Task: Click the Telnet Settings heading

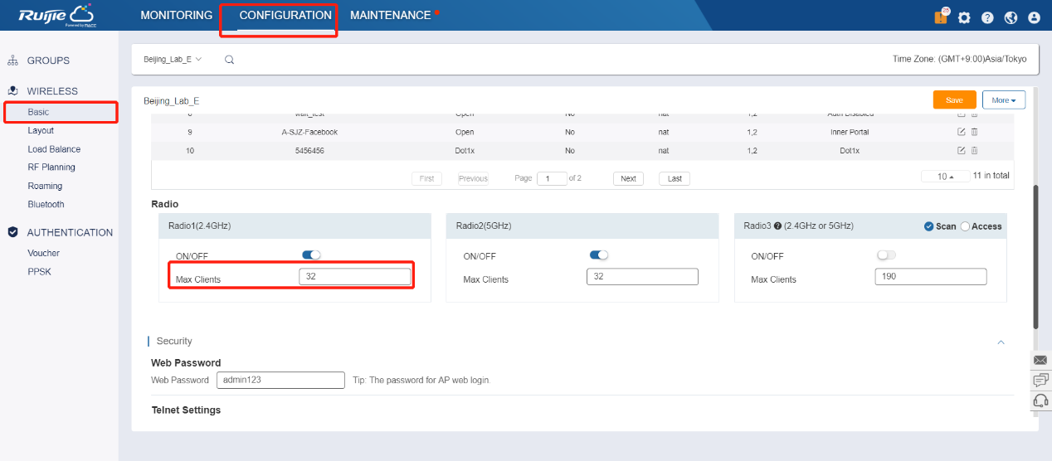Action: tap(186, 410)
